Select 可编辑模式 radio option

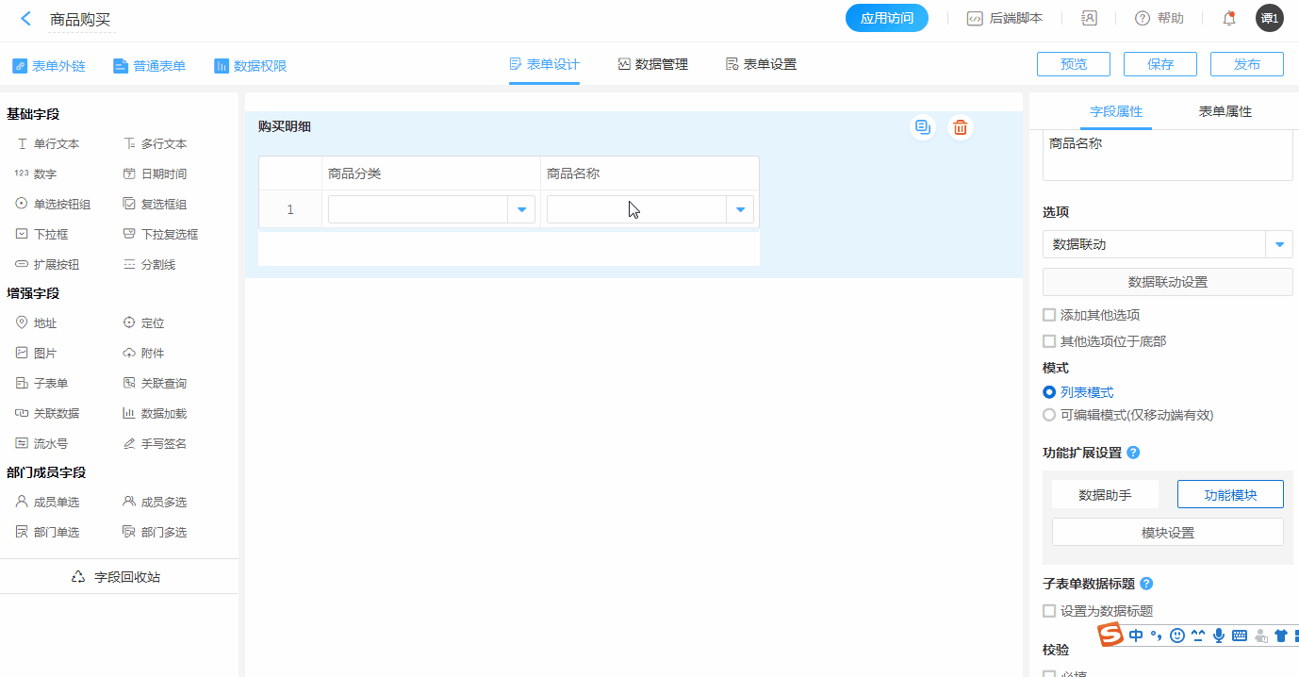point(1049,415)
